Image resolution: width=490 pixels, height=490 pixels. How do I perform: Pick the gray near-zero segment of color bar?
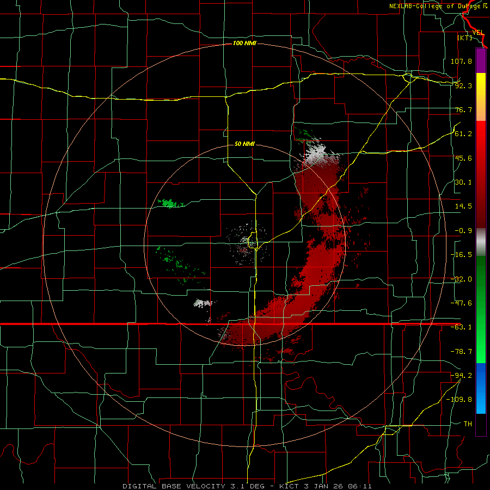click(x=481, y=242)
